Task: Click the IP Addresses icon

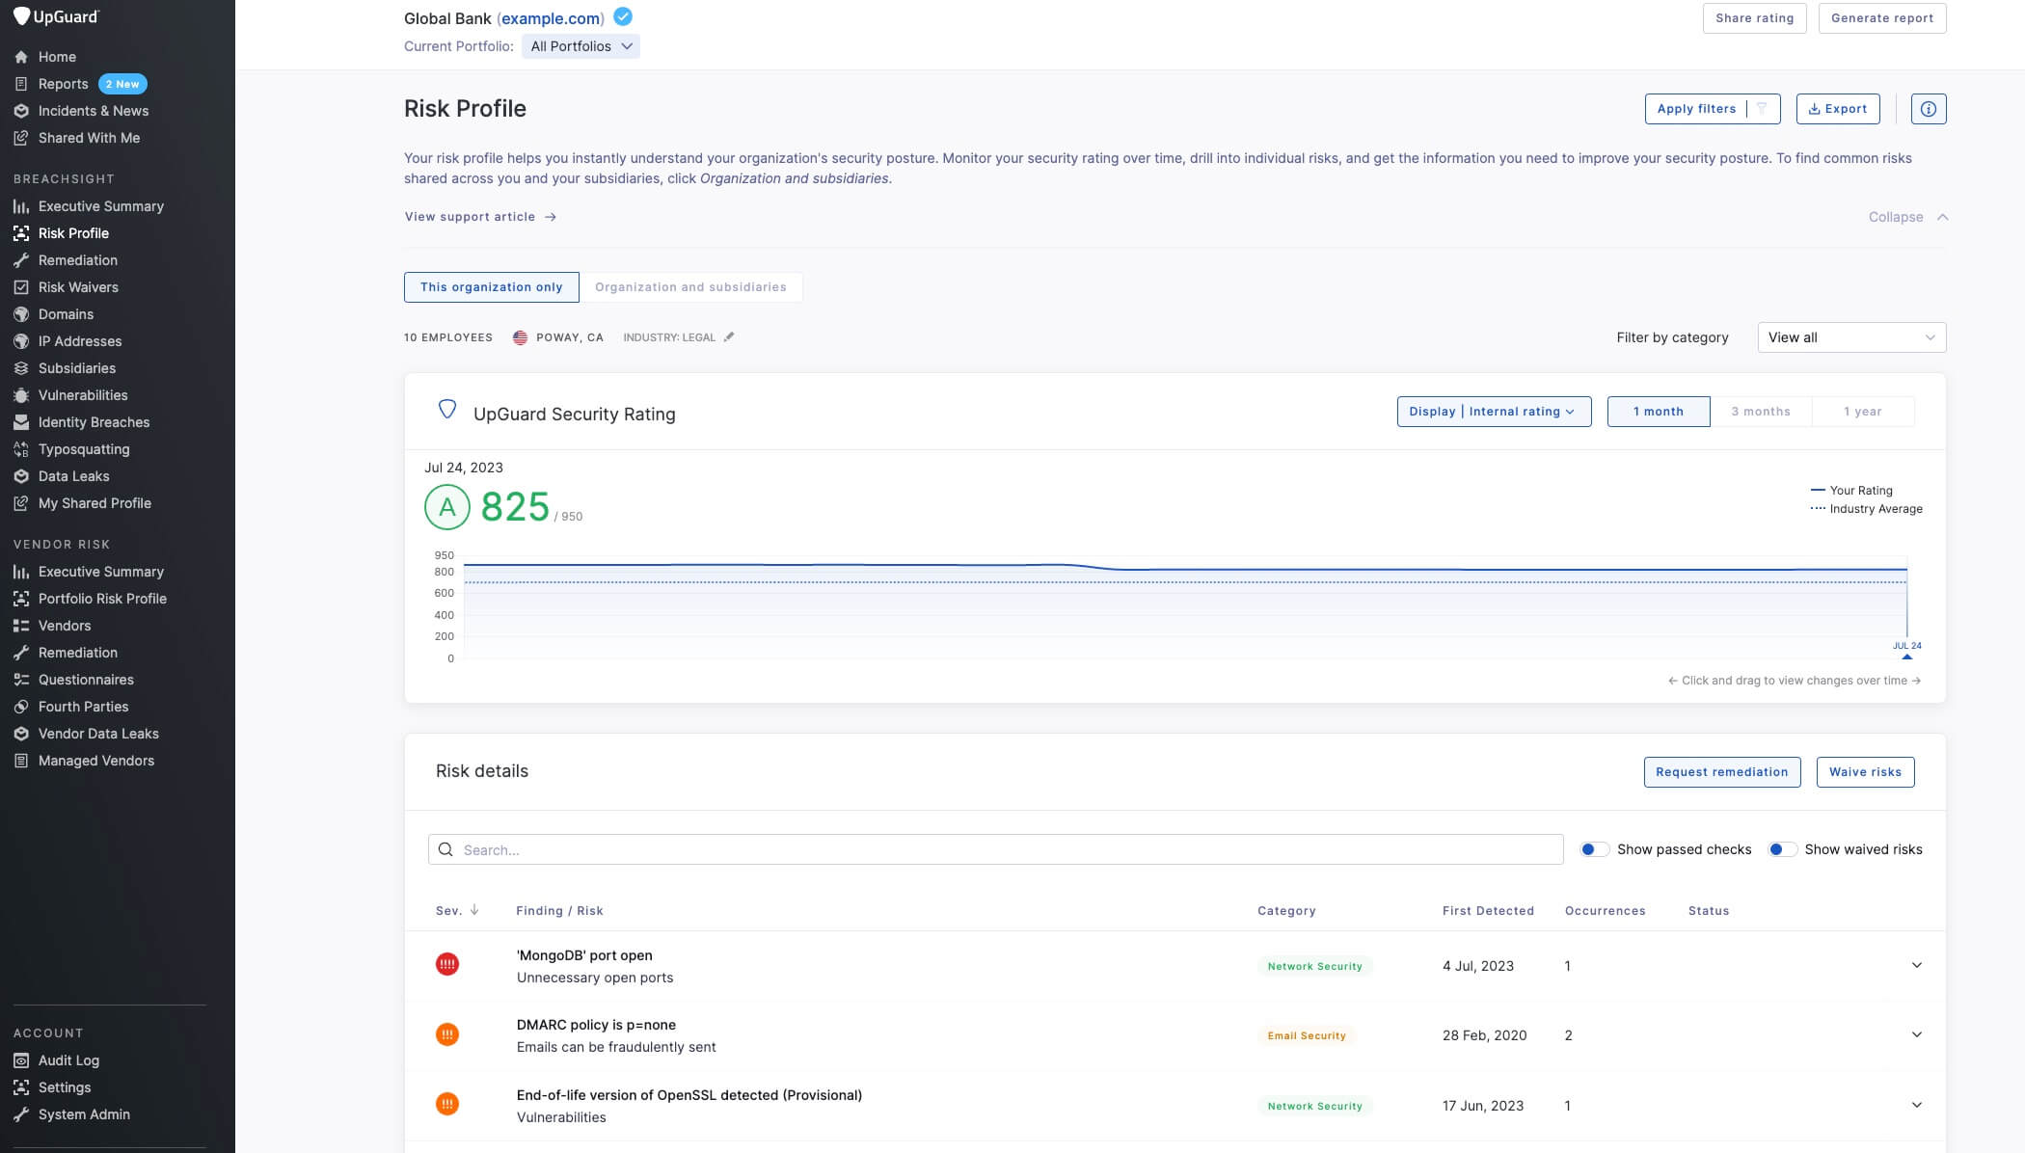Action: (21, 341)
